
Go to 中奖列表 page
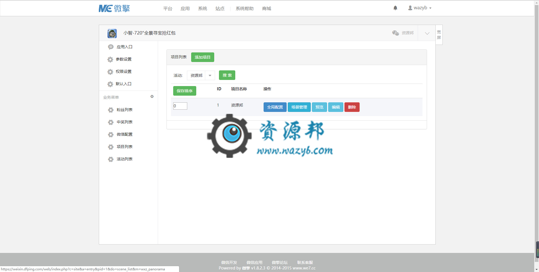click(x=124, y=122)
